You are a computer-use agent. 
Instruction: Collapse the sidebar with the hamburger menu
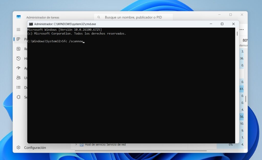click(x=18, y=29)
